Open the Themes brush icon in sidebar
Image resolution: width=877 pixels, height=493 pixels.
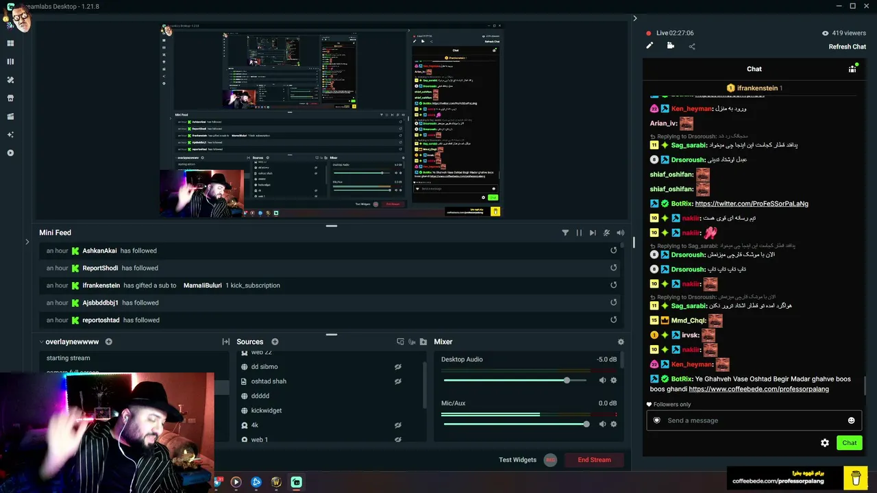click(10, 80)
